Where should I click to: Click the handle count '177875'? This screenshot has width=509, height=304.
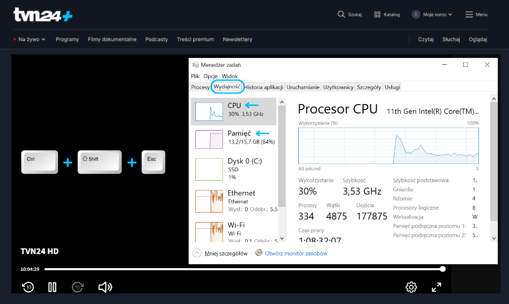point(372,216)
